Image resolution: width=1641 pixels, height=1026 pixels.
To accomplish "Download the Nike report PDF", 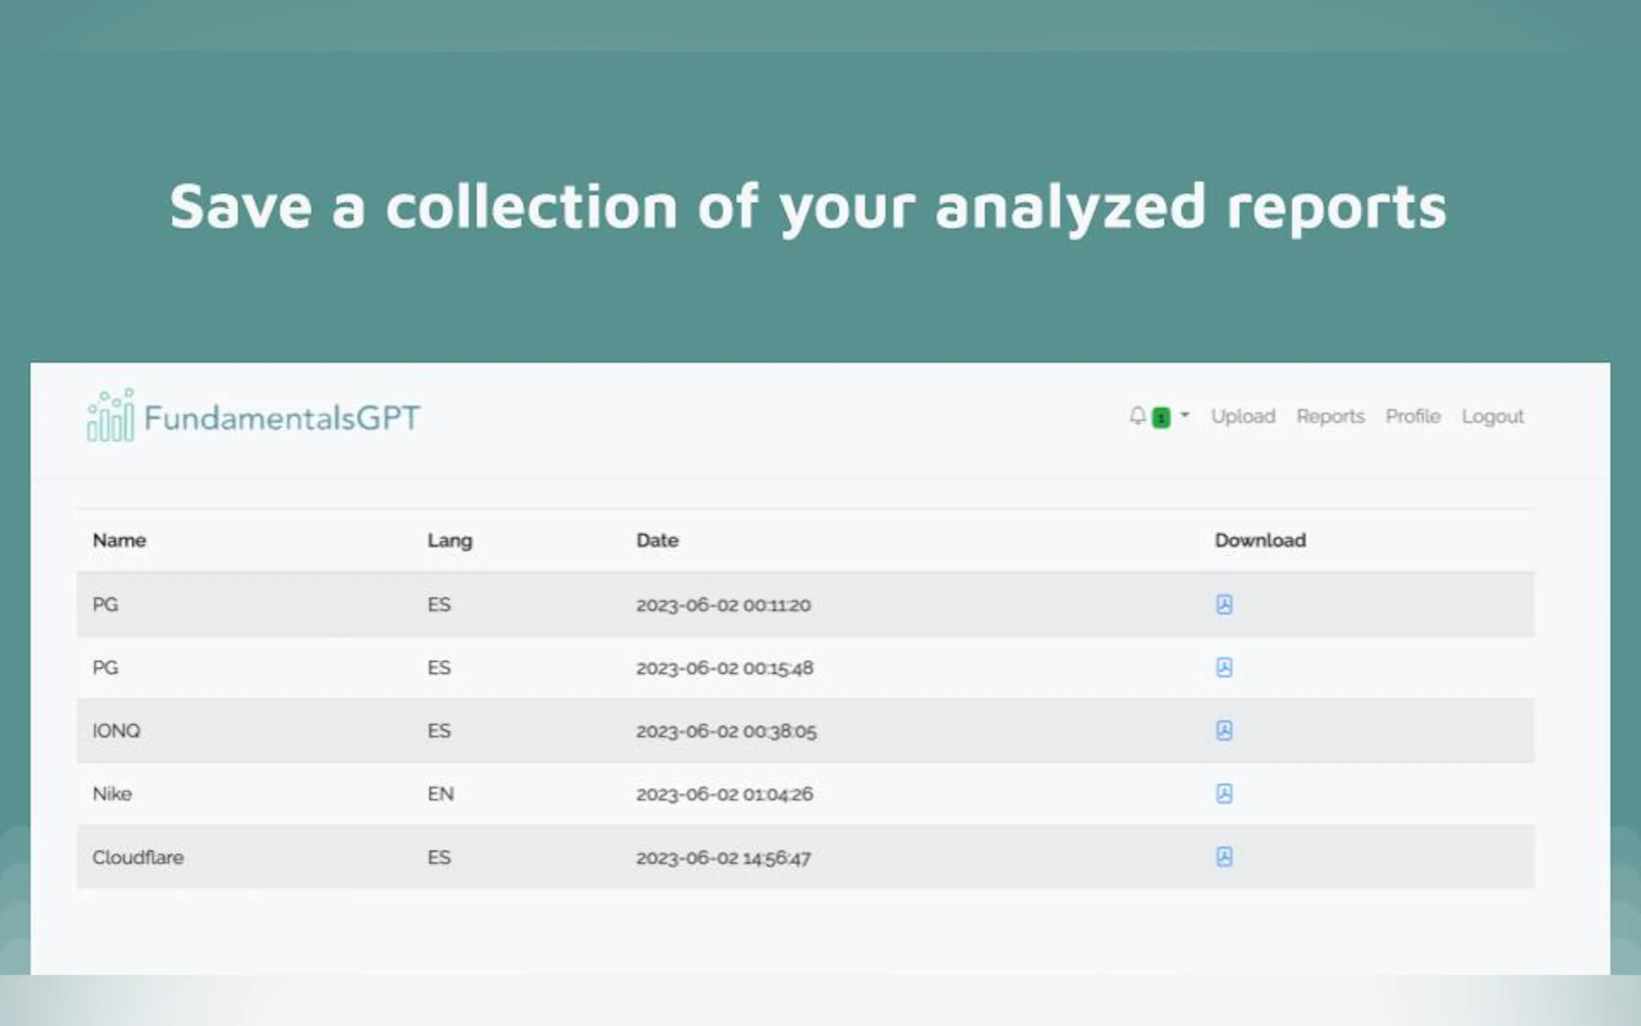I will click(x=1224, y=794).
